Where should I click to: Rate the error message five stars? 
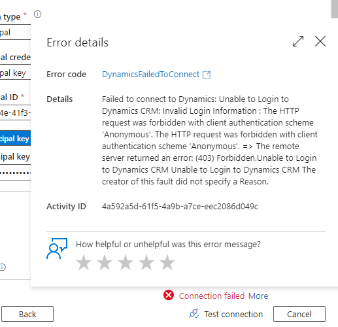167,262
